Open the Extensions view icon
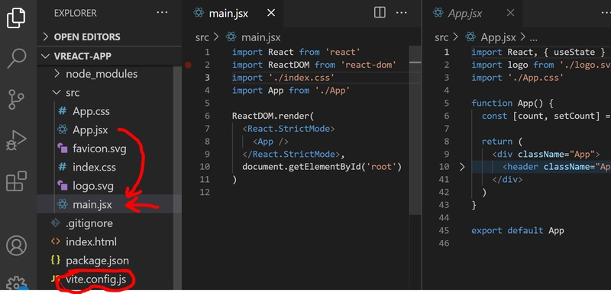 pyautogui.click(x=16, y=181)
